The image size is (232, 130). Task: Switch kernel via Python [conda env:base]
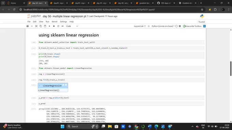coord(162,26)
